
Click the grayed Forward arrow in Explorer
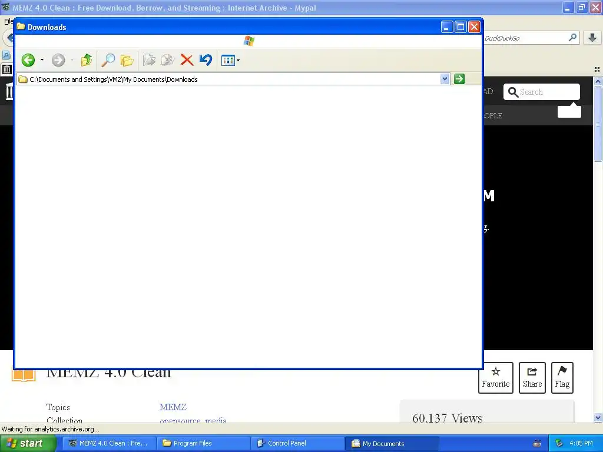pyautogui.click(x=58, y=60)
